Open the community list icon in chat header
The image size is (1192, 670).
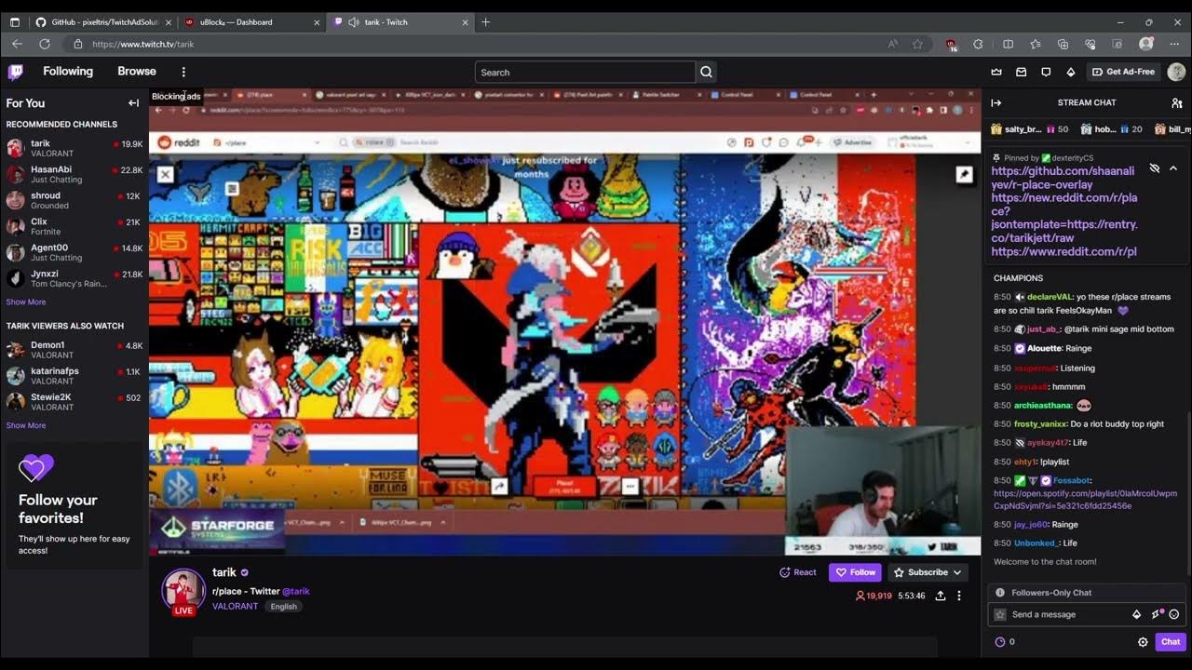pyautogui.click(x=1176, y=103)
